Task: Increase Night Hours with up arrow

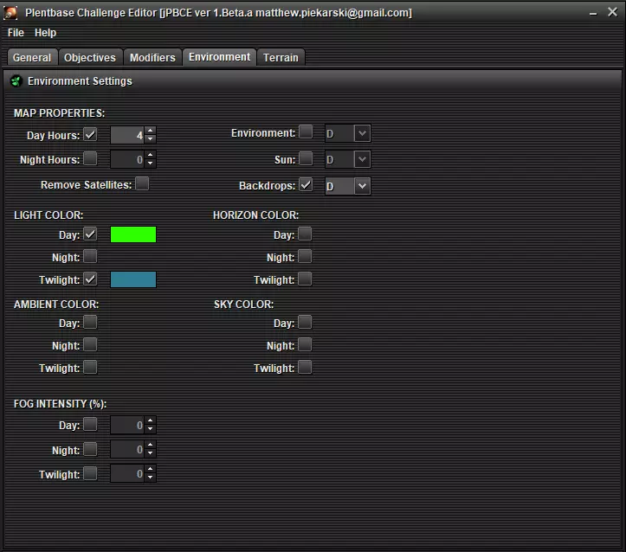Action: coord(150,155)
